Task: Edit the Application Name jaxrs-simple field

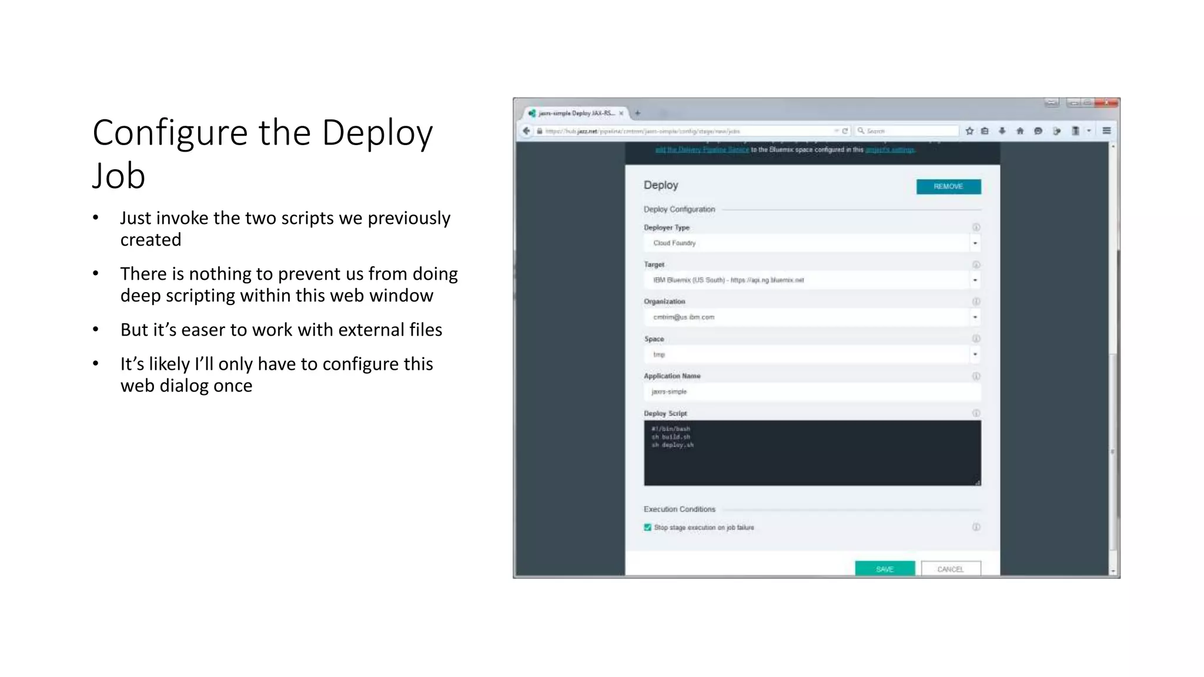Action: tap(812, 392)
